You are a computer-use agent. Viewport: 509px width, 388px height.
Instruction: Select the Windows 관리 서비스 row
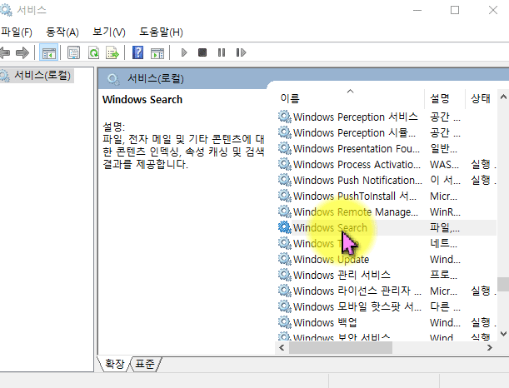coord(387,275)
